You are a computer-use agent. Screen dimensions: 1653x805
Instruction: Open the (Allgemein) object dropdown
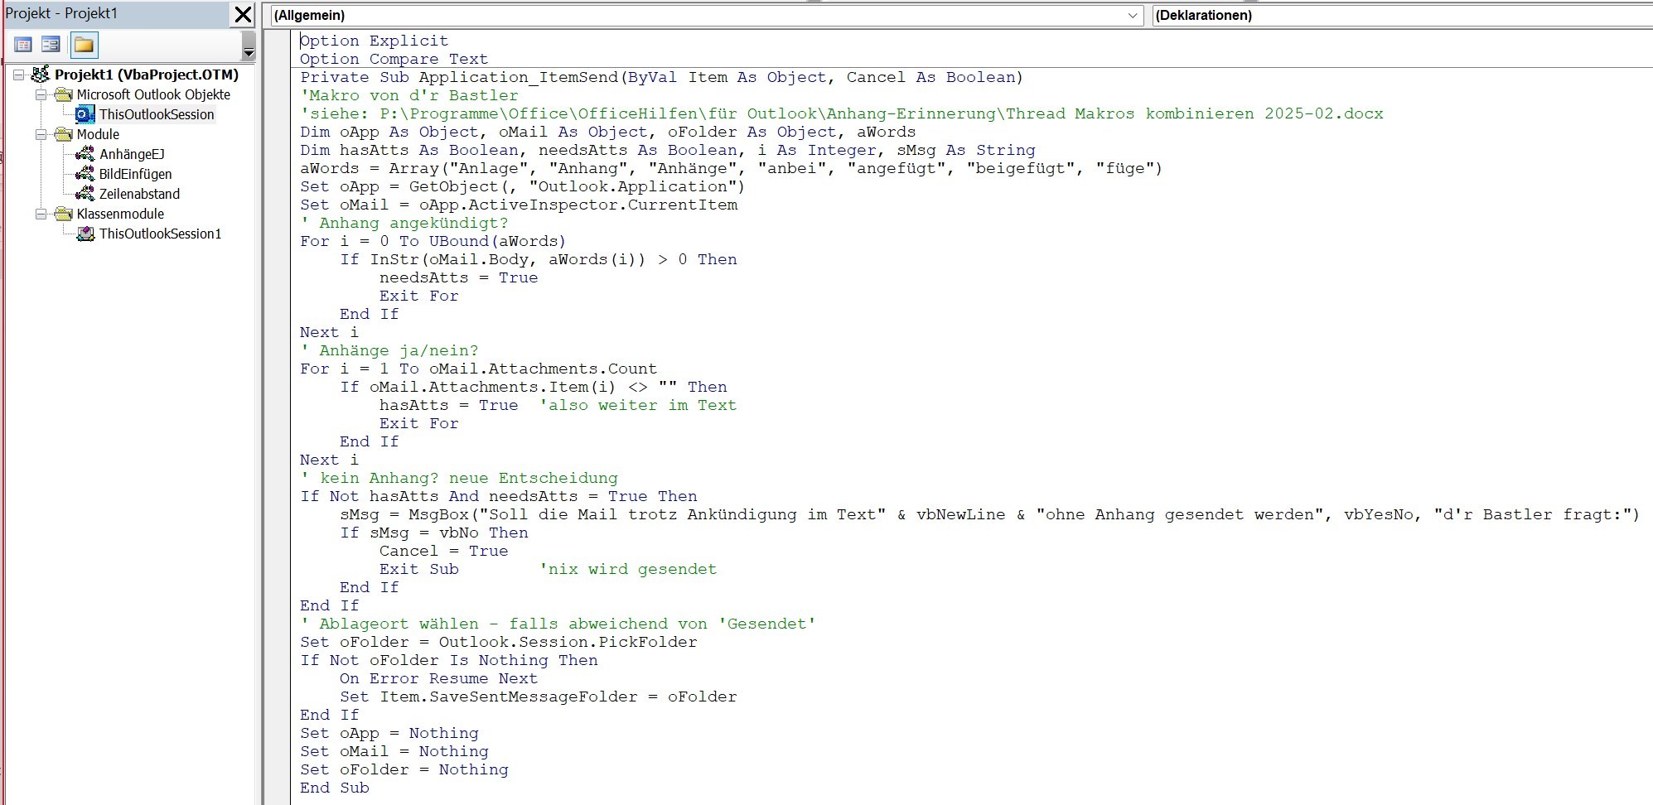coord(1133,16)
